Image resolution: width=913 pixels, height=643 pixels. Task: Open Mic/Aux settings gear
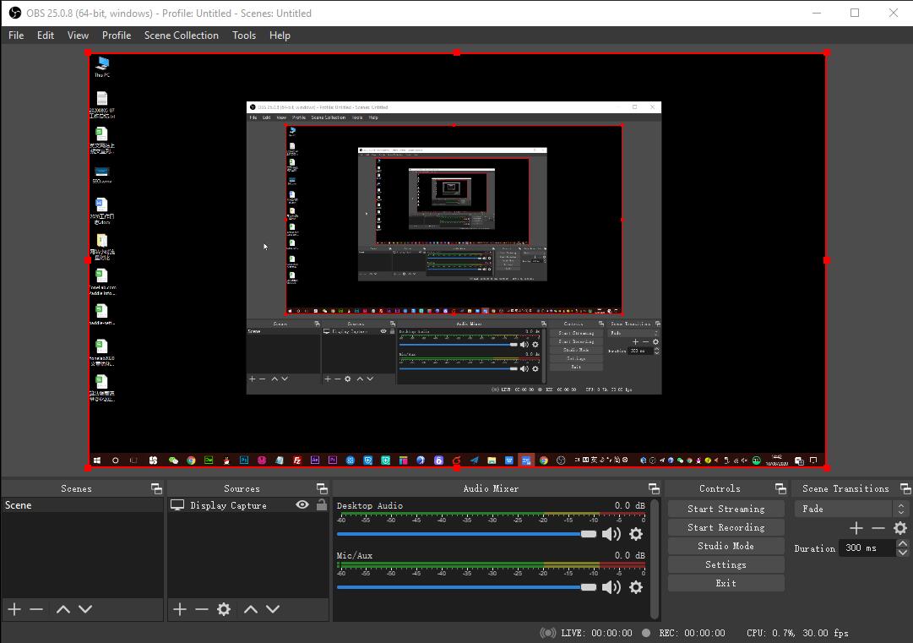636,587
